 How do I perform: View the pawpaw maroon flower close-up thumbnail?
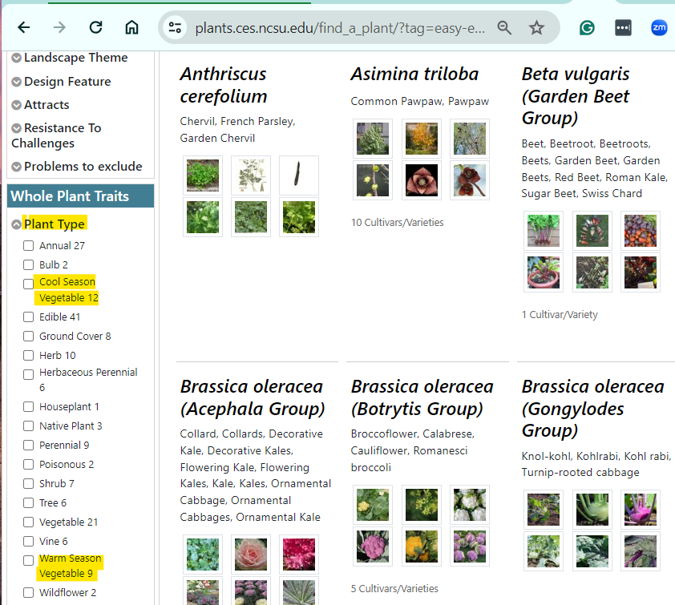click(x=422, y=180)
